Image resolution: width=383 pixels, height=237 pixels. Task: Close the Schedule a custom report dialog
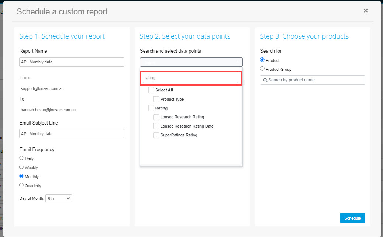[365, 10]
